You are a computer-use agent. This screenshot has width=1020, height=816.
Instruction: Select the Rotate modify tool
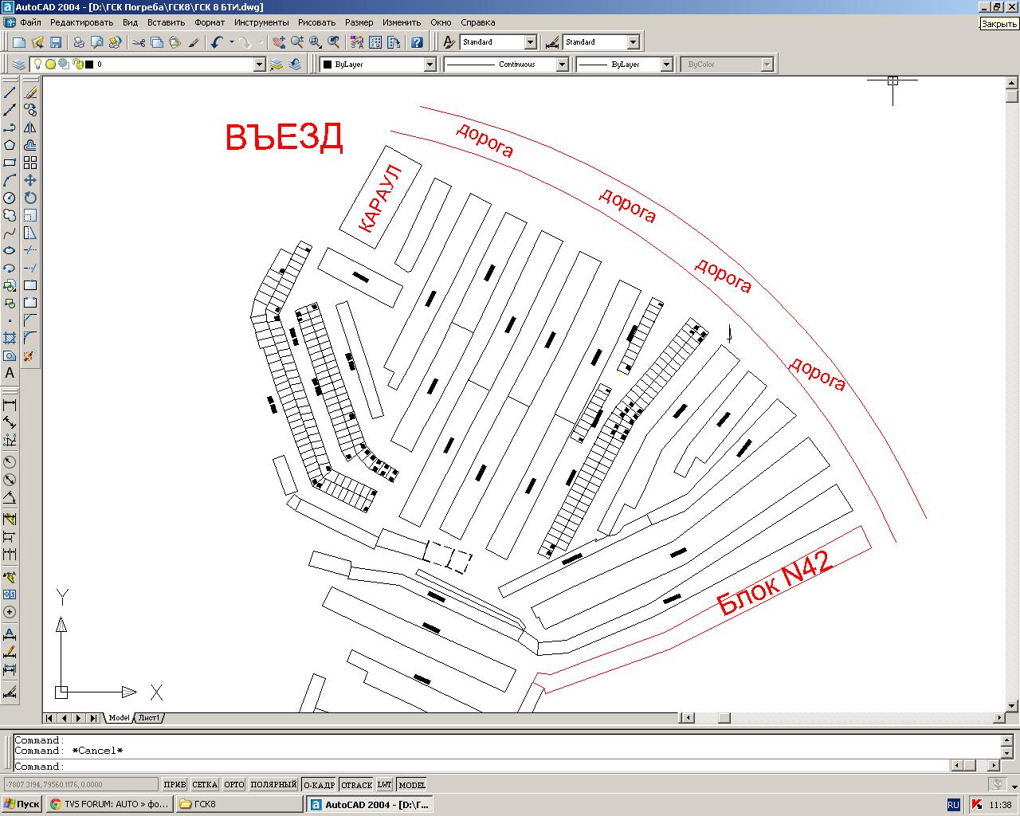(30, 198)
